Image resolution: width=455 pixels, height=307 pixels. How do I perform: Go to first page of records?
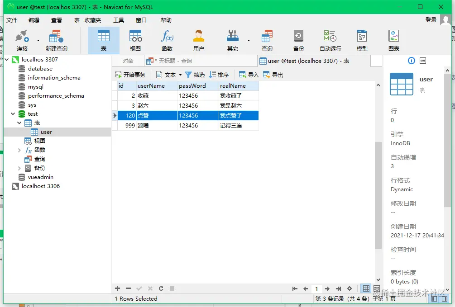[x=295, y=289]
